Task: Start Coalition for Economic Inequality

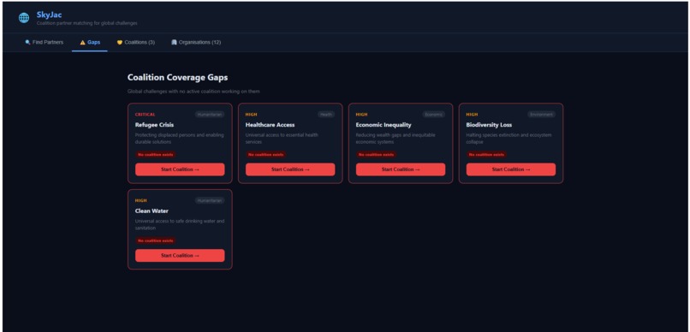Action: (x=401, y=169)
